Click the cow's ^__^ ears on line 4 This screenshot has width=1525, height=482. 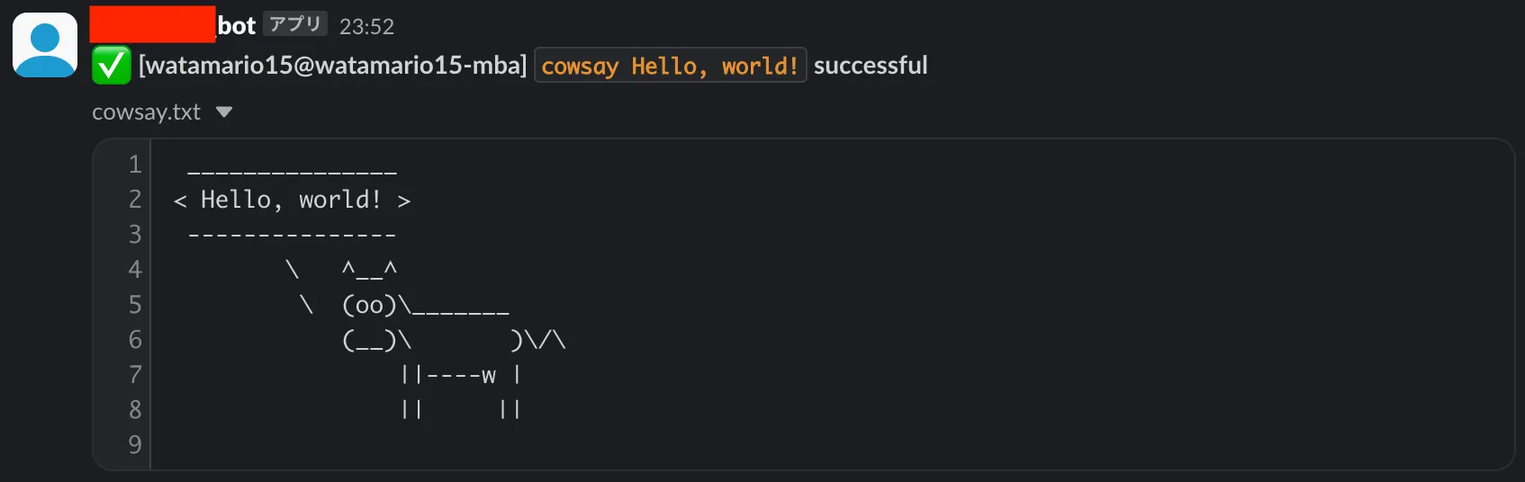pos(369,269)
